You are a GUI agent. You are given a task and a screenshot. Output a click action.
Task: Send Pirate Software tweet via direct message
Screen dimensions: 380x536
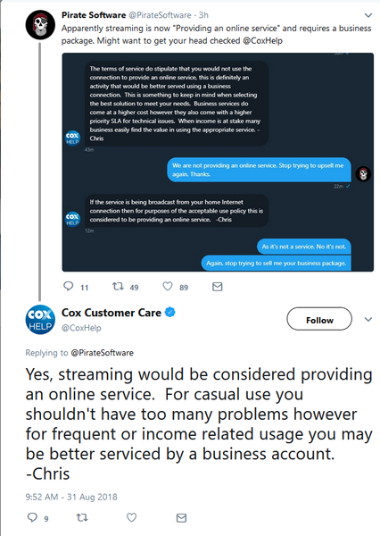pyautogui.click(x=217, y=287)
